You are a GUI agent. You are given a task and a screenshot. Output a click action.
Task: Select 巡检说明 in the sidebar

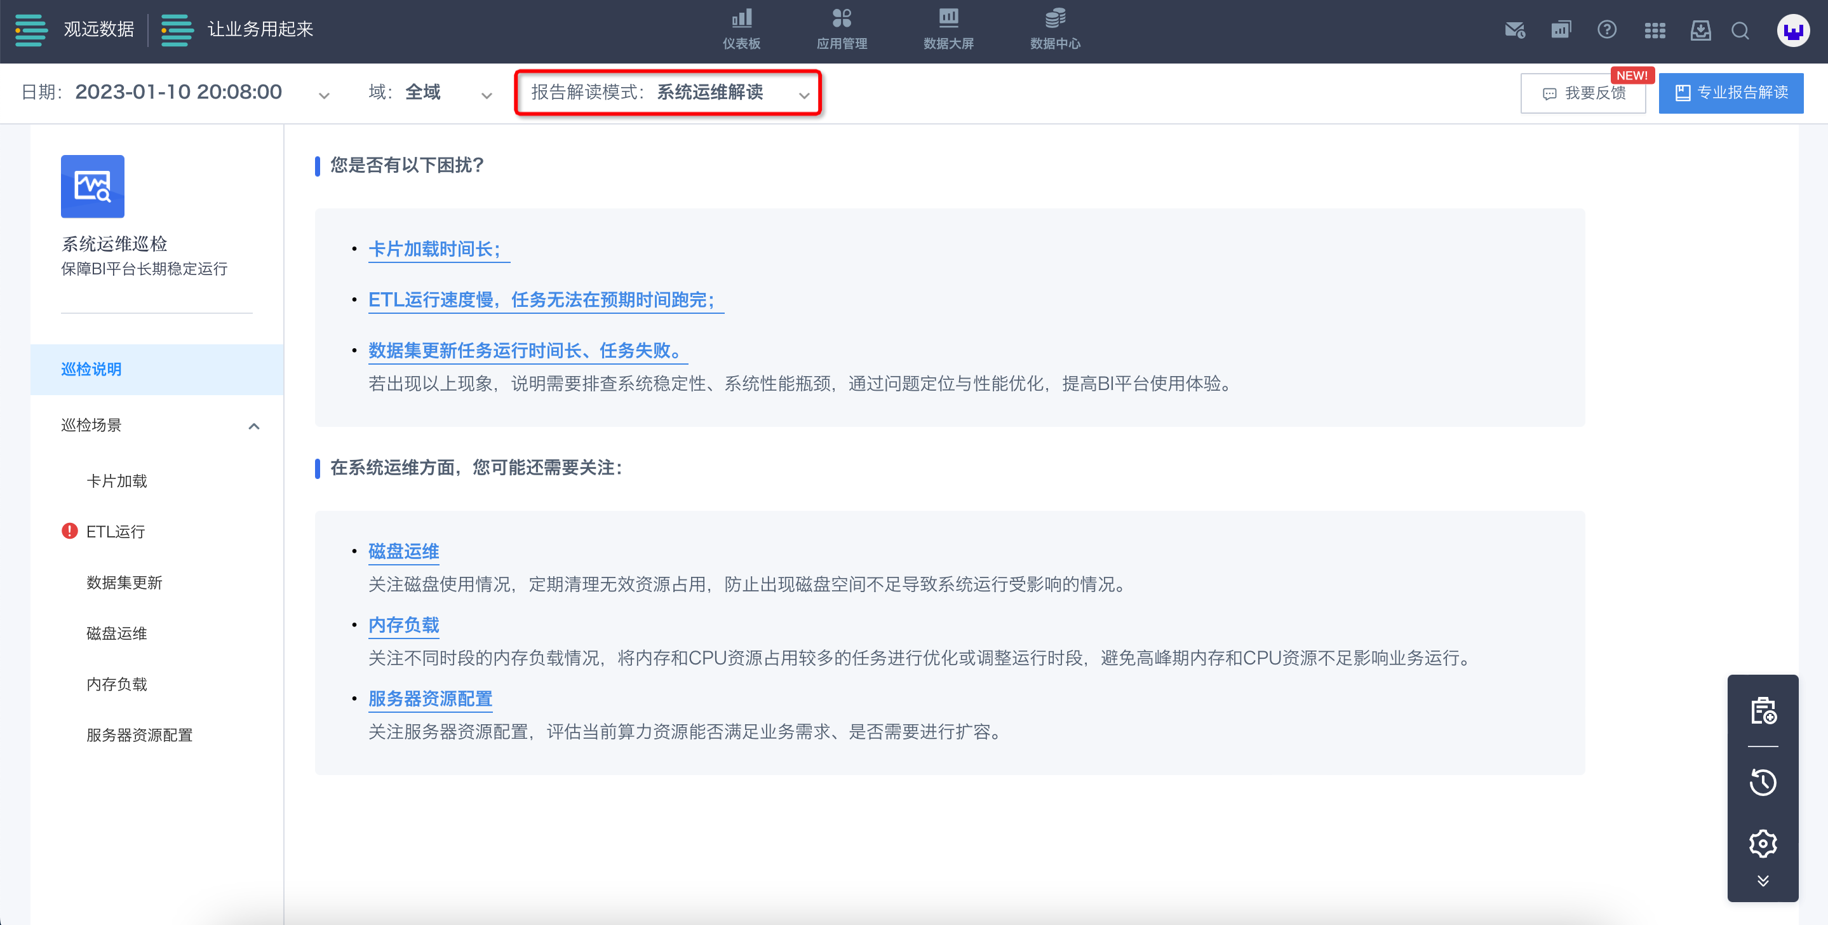point(157,369)
